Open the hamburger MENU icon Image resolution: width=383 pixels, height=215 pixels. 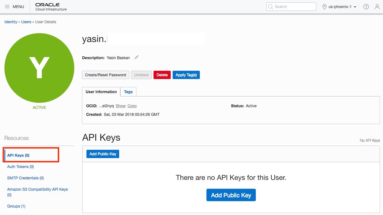[7, 7]
